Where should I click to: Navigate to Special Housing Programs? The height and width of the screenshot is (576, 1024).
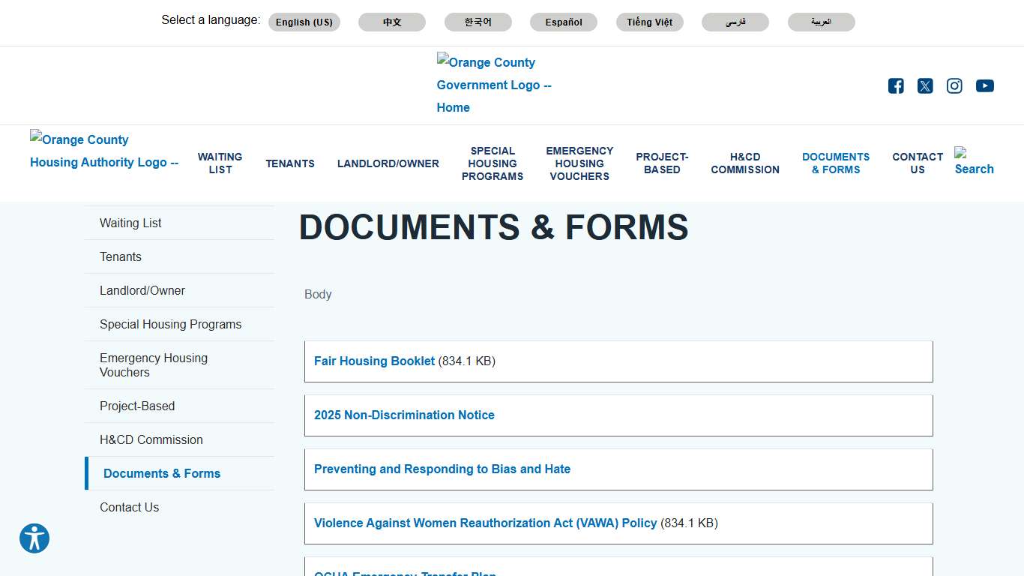tap(493, 163)
